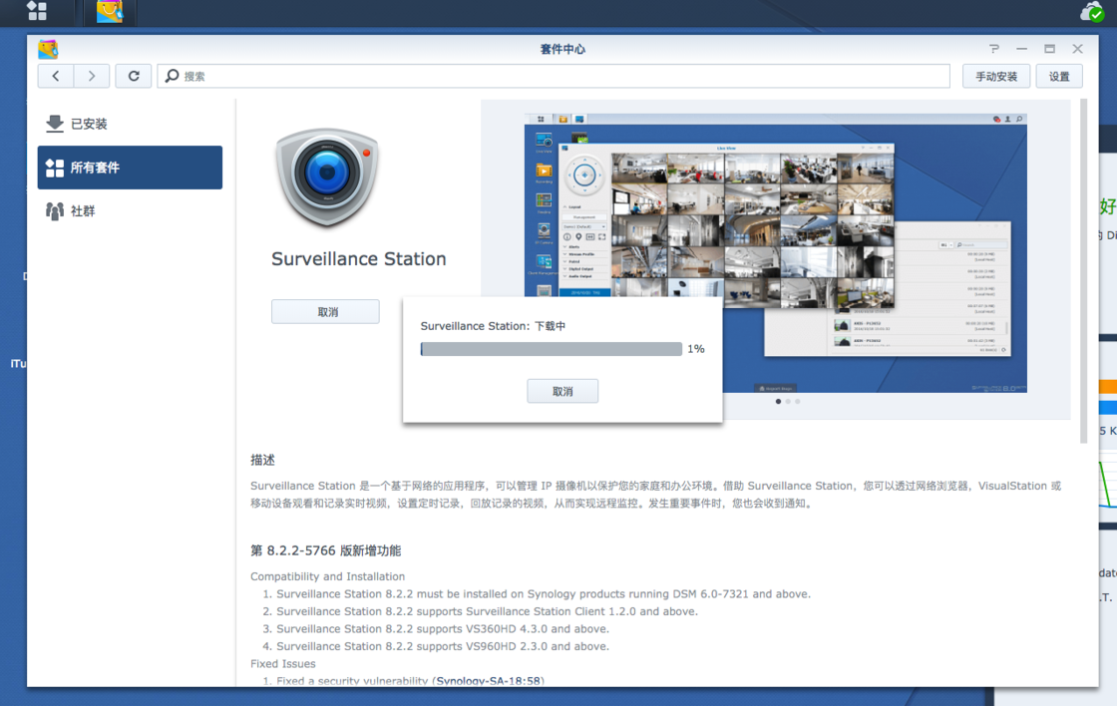Image resolution: width=1117 pixels, height=706 pixels.
Task: Click the Surveillance Station camera icon
Action: pos(327,177)
